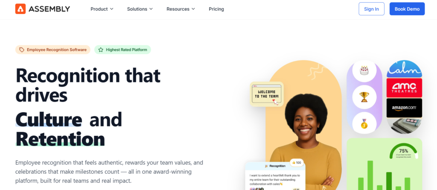Click the Recognition post card
Viewport: 437px width, 190px height.
pos(275,176)
